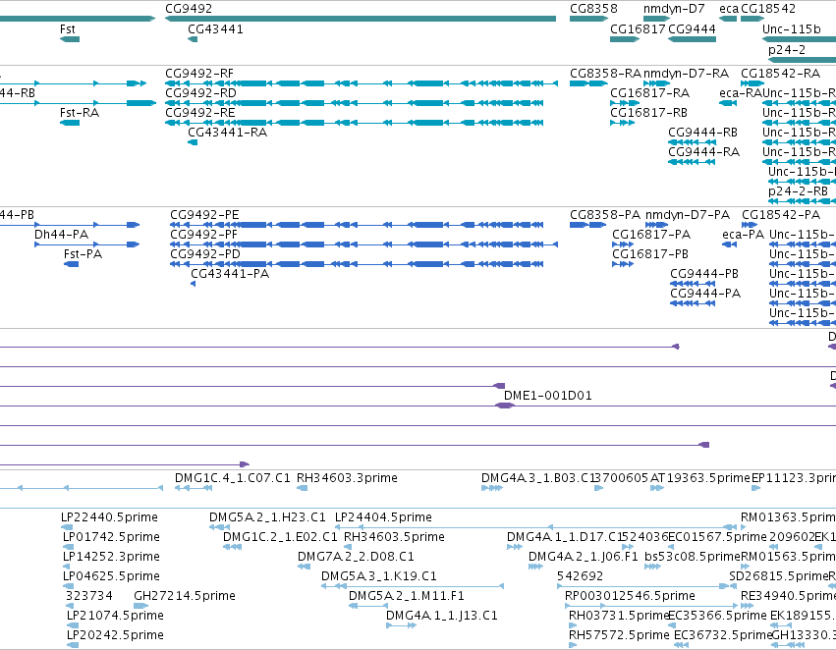The image size is (836, 650).
Task: Click protein CG16817-PB
Action: (650, 254)
